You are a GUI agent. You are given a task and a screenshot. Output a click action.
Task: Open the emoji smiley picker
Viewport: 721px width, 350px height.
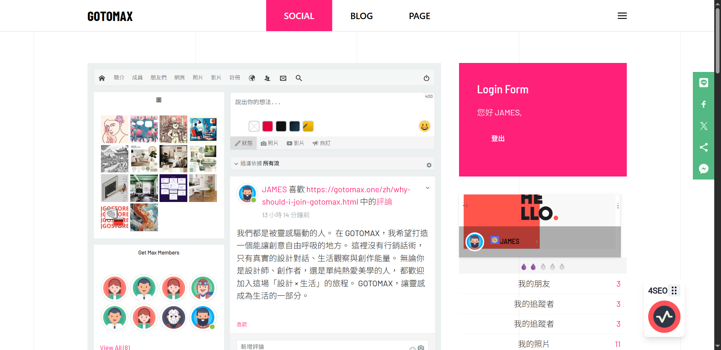click(424, 126)
